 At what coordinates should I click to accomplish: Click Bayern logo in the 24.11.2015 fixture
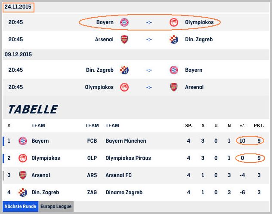124,22
